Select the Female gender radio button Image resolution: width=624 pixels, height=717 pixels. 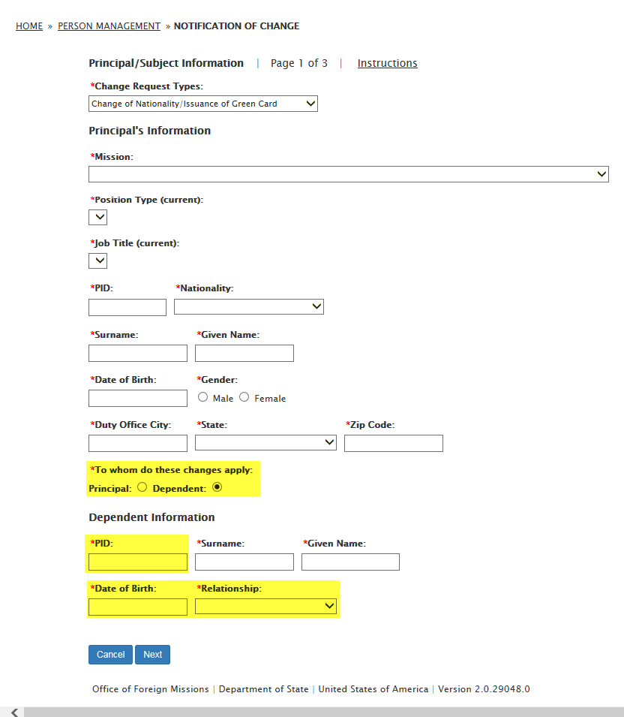[x=244, y=397]
